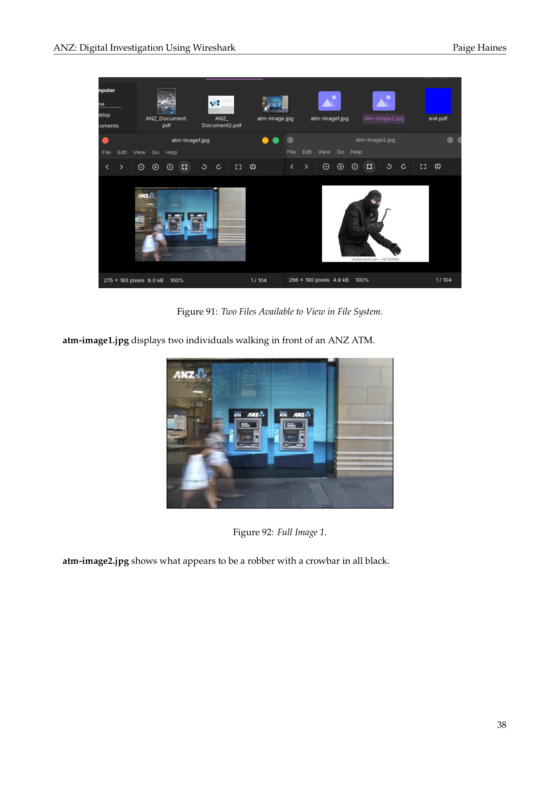
Task: Zoom out in the atm-image1.jpg viewer
Action: click(141, 167)
